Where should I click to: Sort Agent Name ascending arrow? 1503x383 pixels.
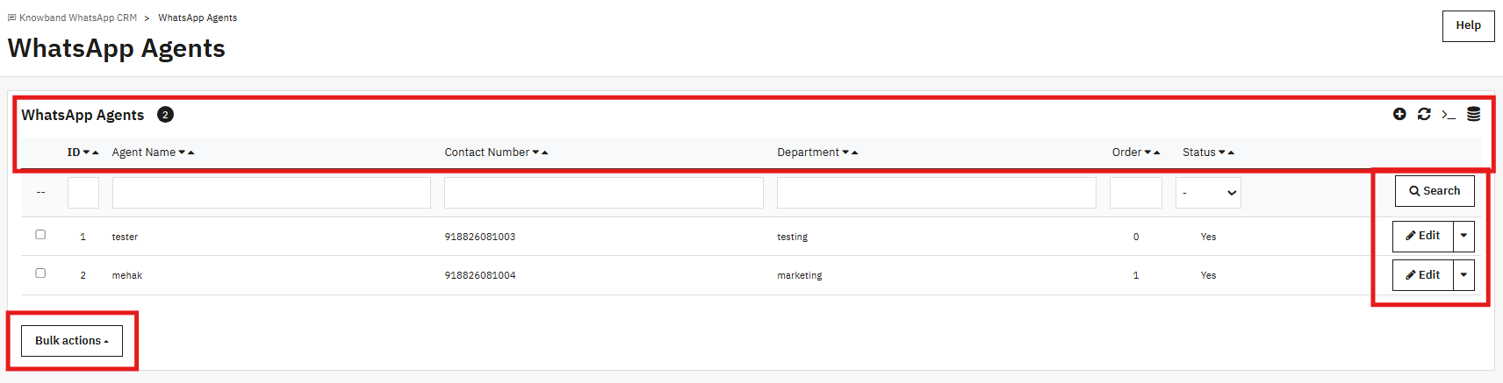191,152
